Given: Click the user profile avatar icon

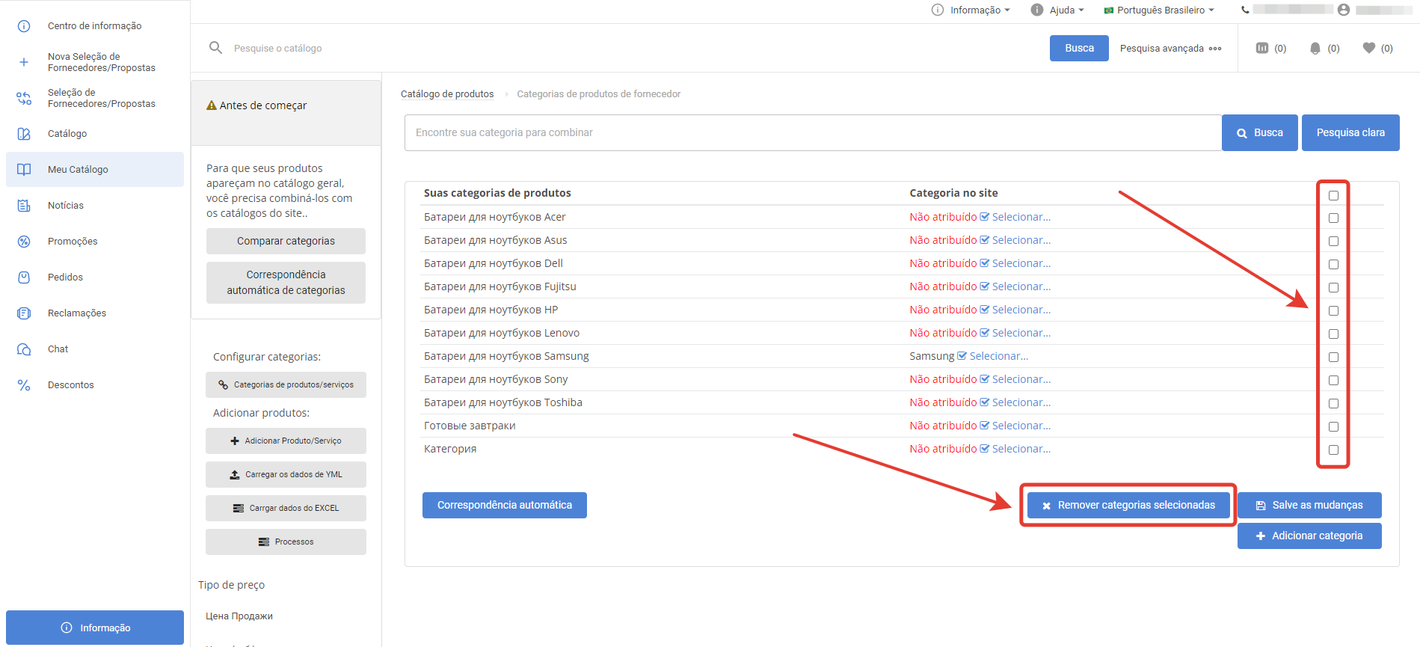Looking at the screenshot, I should (1344, 10).
